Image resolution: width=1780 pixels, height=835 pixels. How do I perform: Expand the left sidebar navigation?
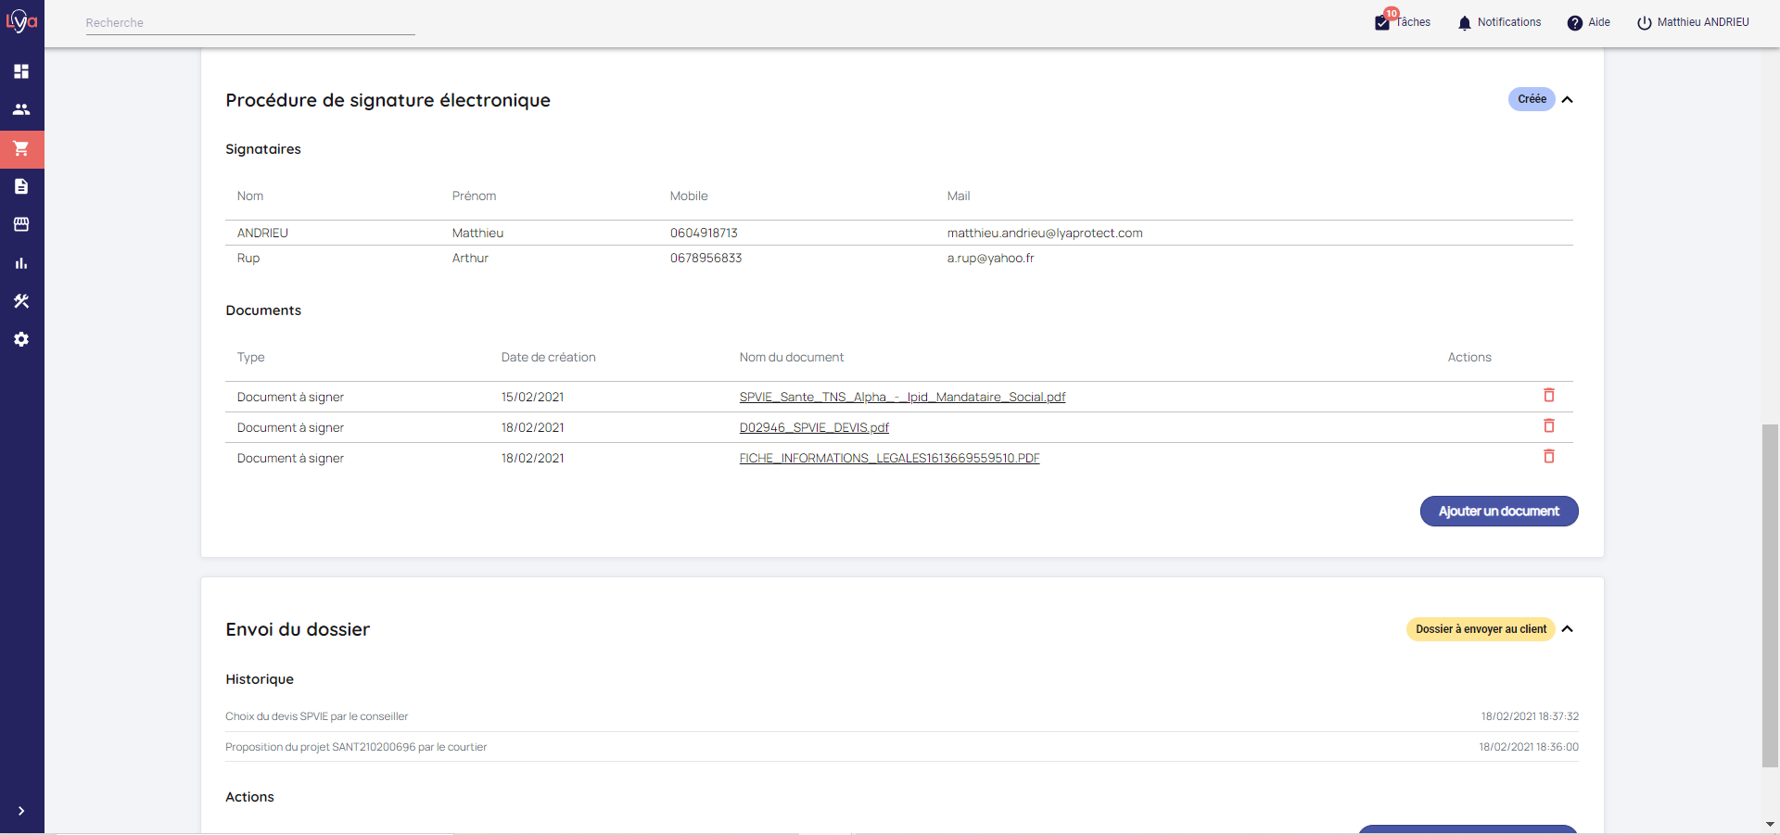tap(21, 811)
